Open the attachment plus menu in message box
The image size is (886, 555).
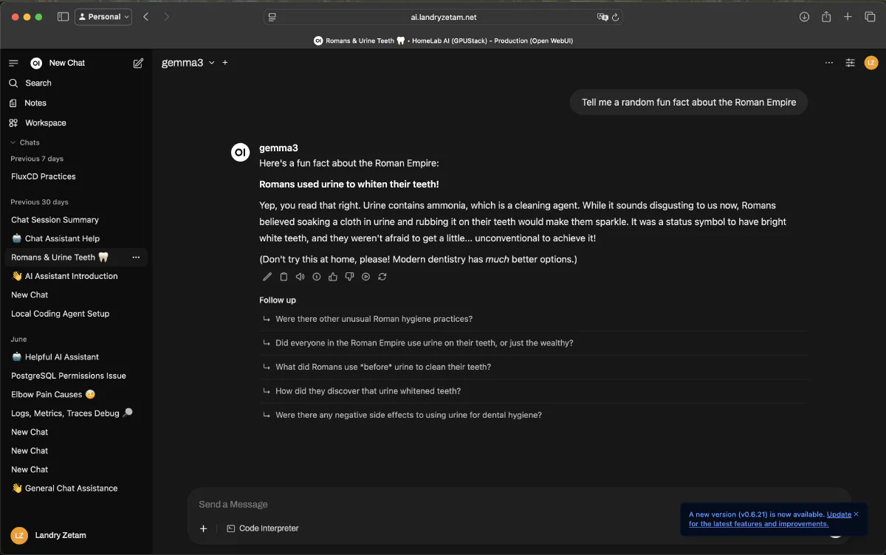click(204, 528)
